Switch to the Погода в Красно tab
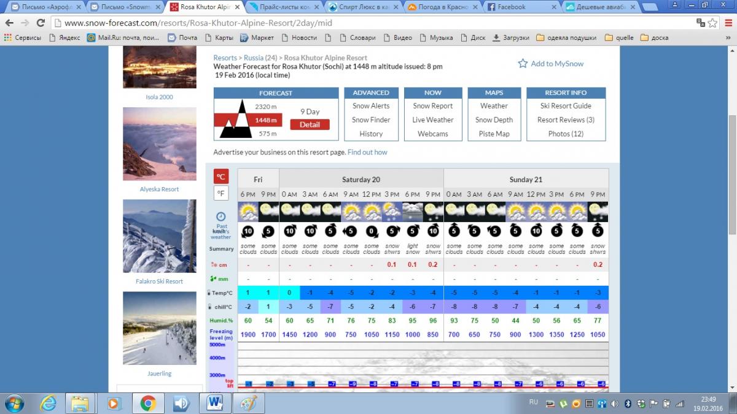Viewport: 737px width, 414px height. (x=441, y=7)
